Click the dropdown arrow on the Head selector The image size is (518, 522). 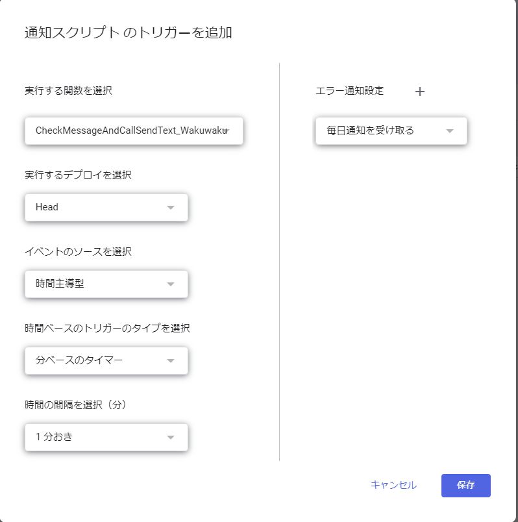tap(170, 207)
